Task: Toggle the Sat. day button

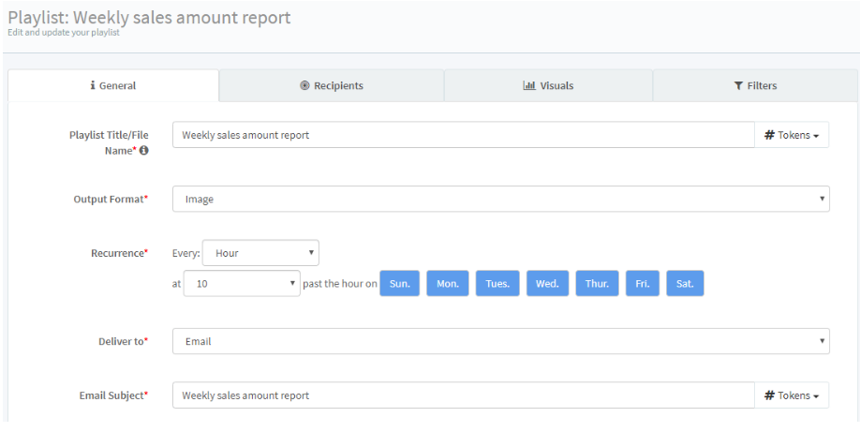Action: tap(685, 283)
